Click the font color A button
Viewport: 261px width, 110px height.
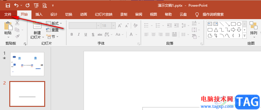pyautogui.click(x=131, y=34)
